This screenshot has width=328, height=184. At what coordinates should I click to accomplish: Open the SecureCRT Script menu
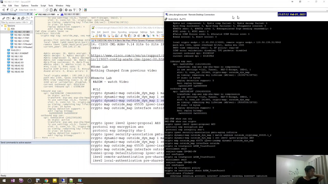point(43,6)
